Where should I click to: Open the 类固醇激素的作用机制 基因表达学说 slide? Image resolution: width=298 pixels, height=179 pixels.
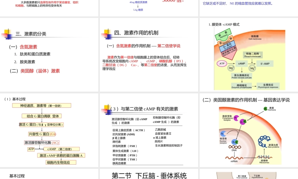tap(248, 131)
